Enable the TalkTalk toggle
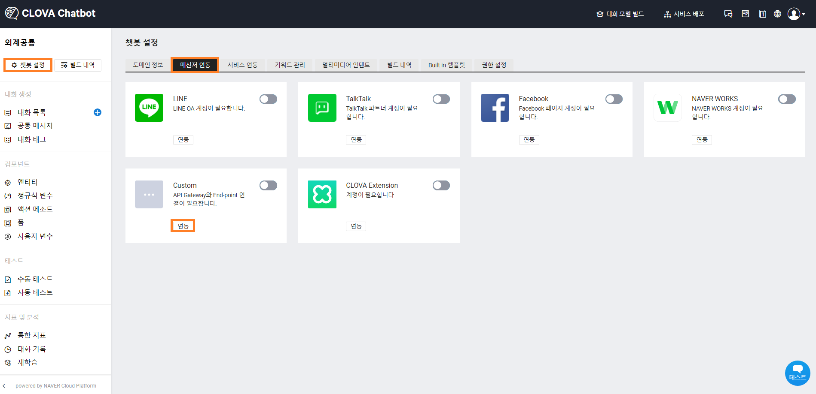 441,99
